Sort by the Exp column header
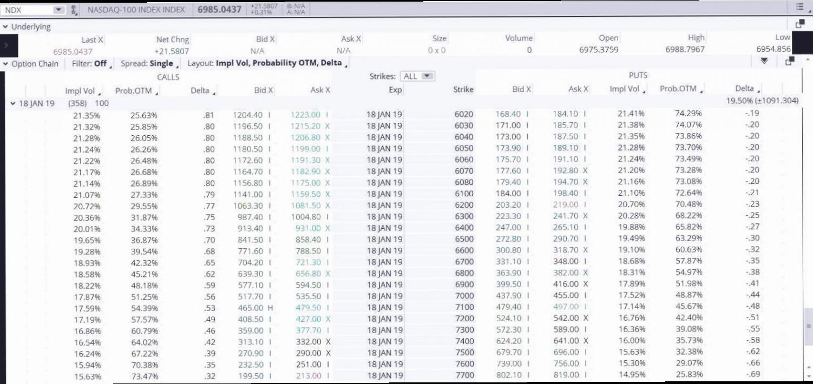 pos(395,90)
